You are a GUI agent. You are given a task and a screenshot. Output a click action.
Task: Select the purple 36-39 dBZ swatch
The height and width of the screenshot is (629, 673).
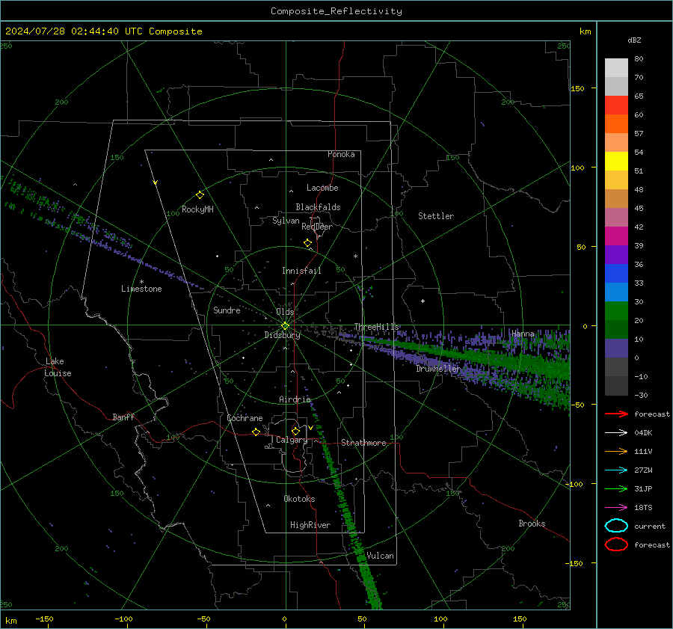coord(616,255)
